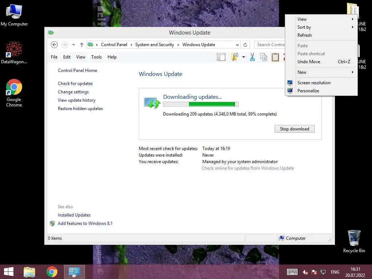Image resolution: width=372 pixels, height=279 pixels.
Task: Open View update history link
Action: click(x=77, y=100)
